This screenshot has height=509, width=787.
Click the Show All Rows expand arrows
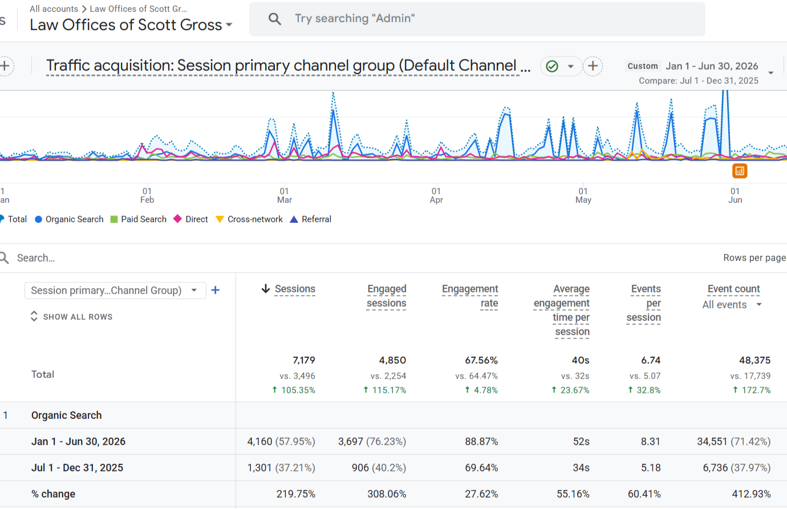click(x=34, y=316)
